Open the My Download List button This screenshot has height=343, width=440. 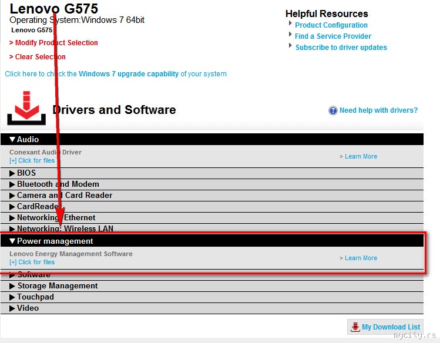coord(385,327)
